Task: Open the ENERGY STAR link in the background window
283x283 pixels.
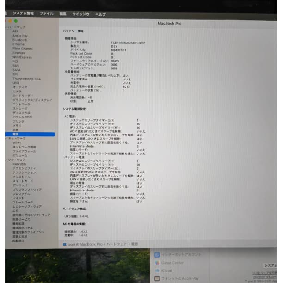Action: [265, 277]
